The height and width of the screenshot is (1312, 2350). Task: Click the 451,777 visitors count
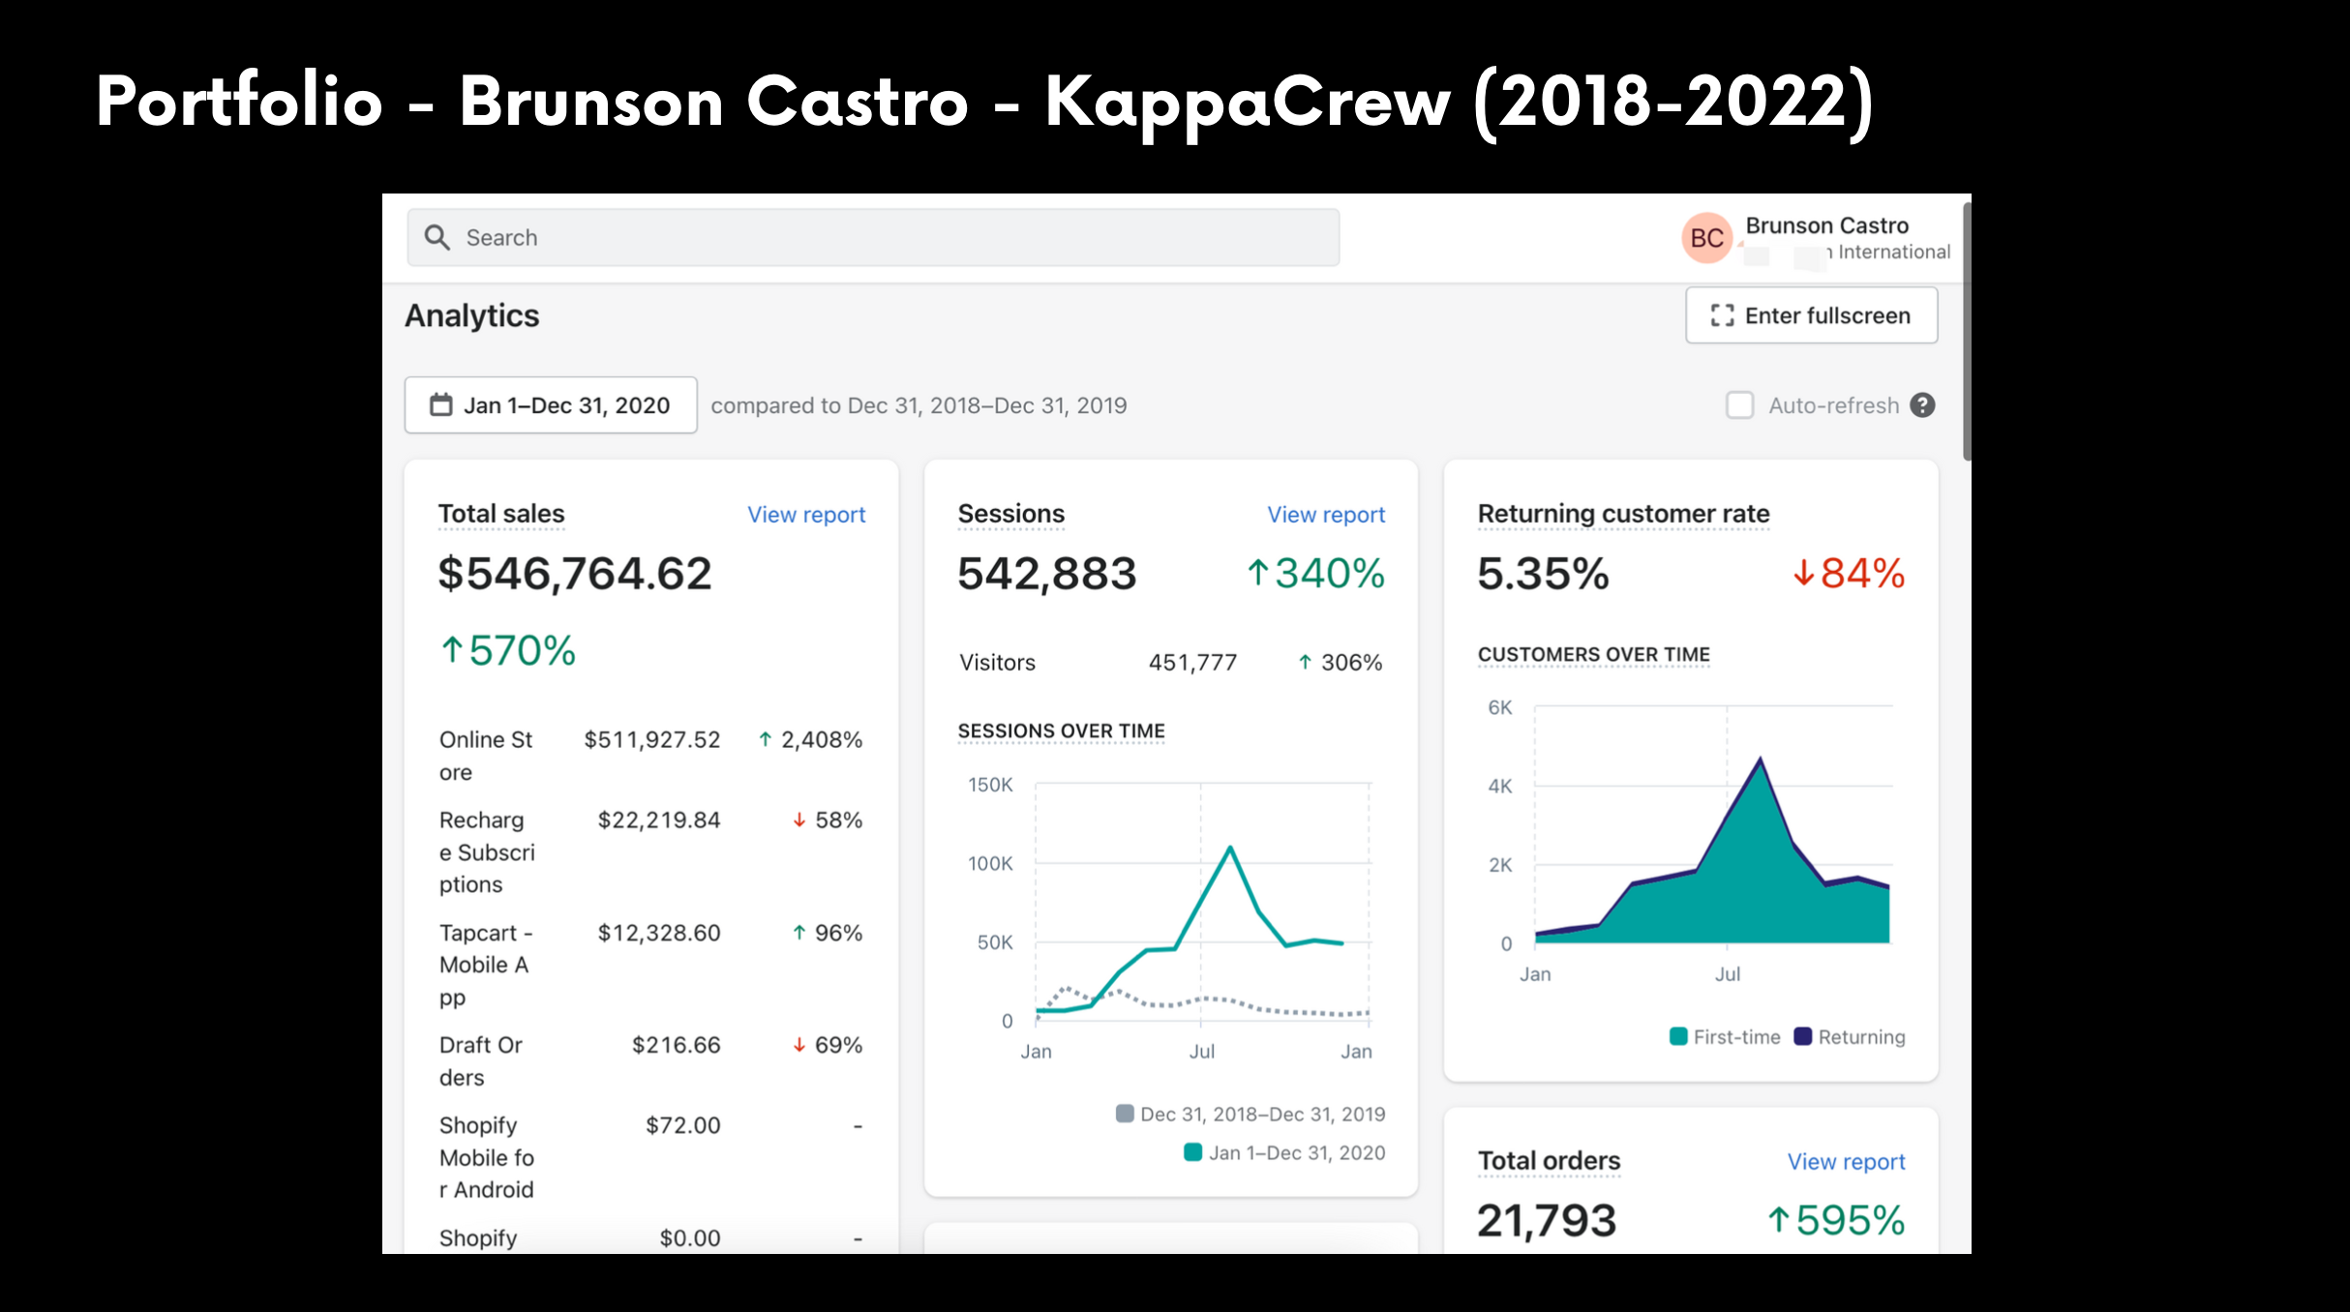tap(1192, 663)
